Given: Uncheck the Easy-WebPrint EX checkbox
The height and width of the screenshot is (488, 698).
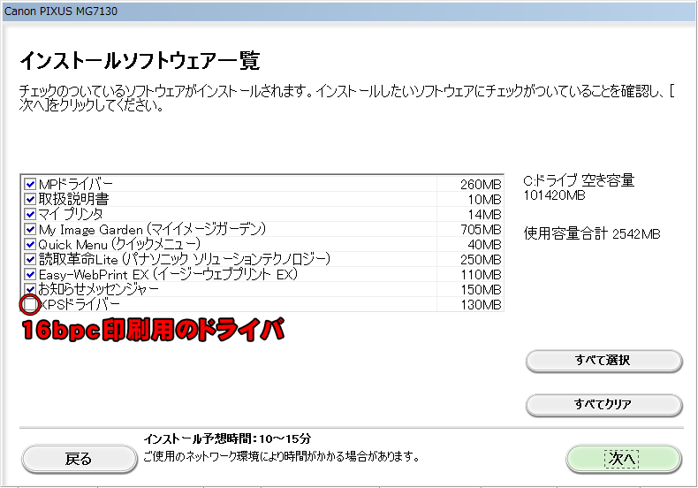Looking at the screenshot, I should (x=30, y=274).
